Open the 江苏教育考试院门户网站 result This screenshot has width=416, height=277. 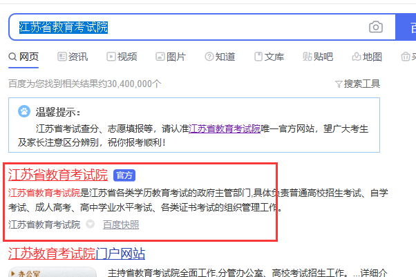pos(77,254)
